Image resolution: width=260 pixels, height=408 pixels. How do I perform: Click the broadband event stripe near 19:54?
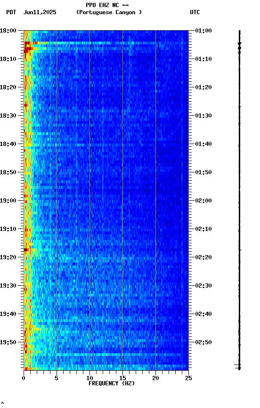106,354
